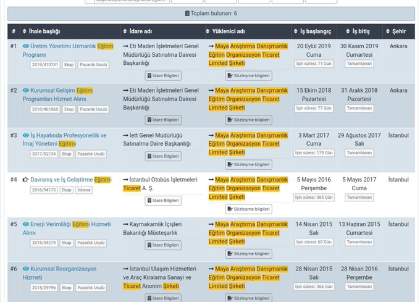Viewport: 420px width, 302px height.
Task: Click eye icon beside İş Hayatında Profesyonellik
Action: point(26,135)
